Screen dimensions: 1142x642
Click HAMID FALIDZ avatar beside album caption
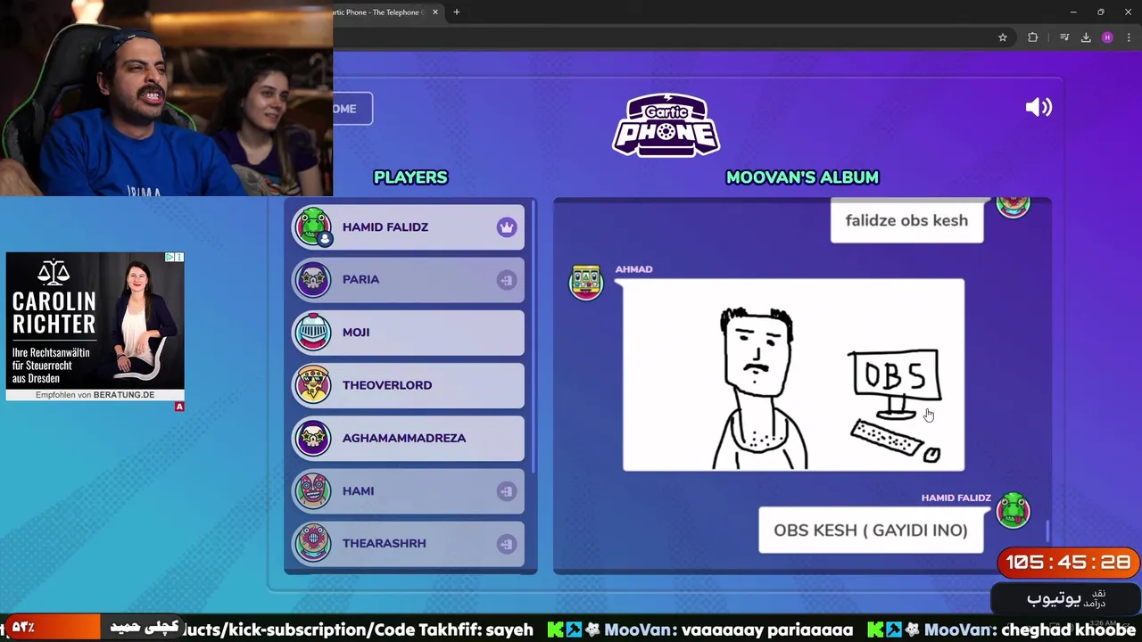point(1013,510)
